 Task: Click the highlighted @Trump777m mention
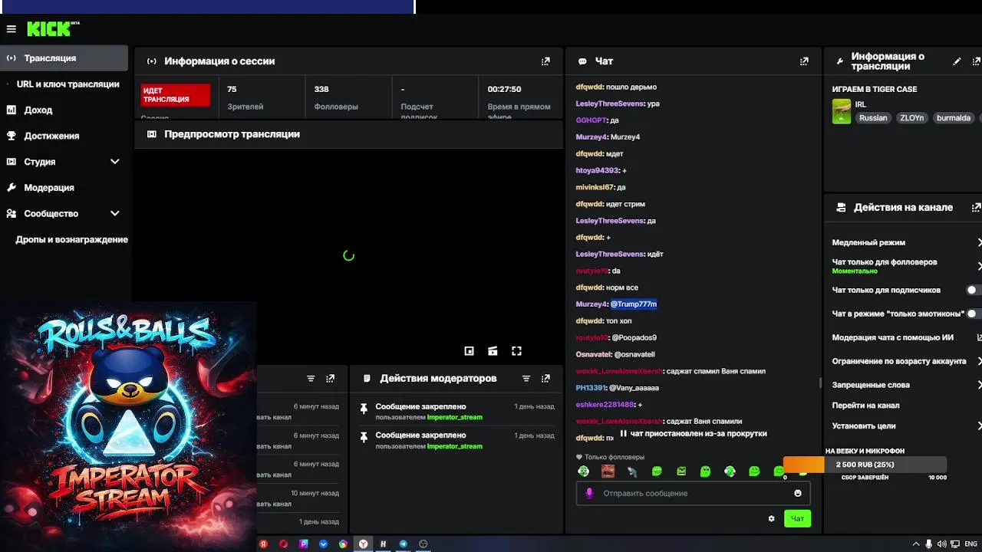[x=634, y=304]
